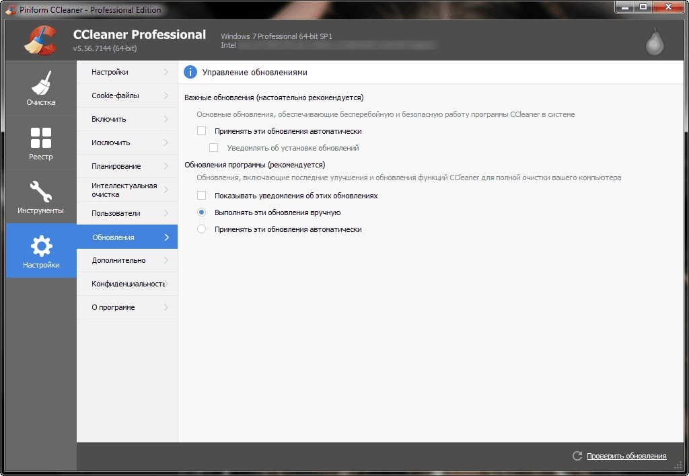Image resolution: width=689 pixels, height=476 pixels.
Task: Open the Планирование menu item
Action: (127, 166)
